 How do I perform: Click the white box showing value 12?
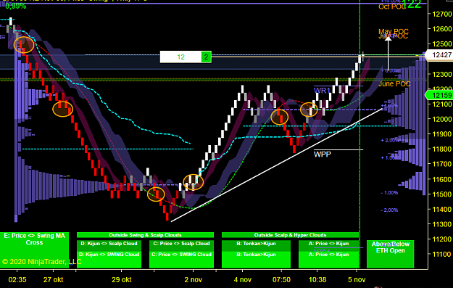180,57
